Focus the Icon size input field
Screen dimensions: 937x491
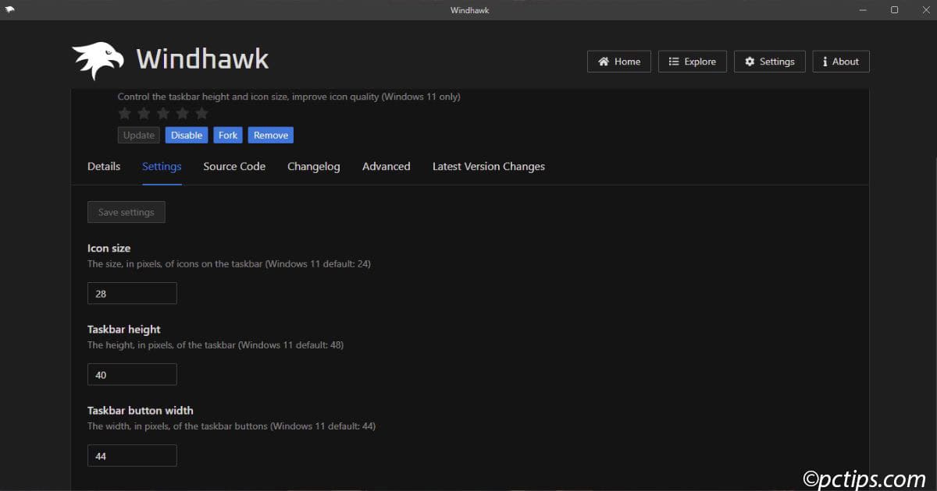[x=132, y=293]
